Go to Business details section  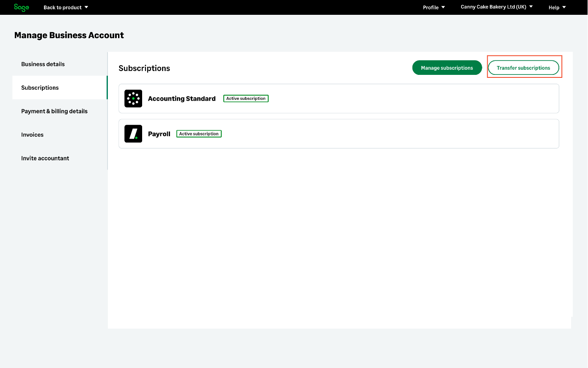pos(43,64)
